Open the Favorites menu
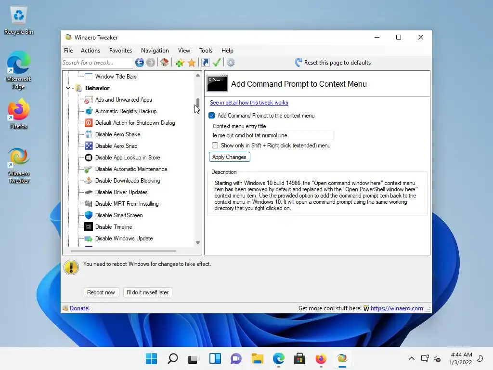Screen dimensions: 493x370 [120, 50]
